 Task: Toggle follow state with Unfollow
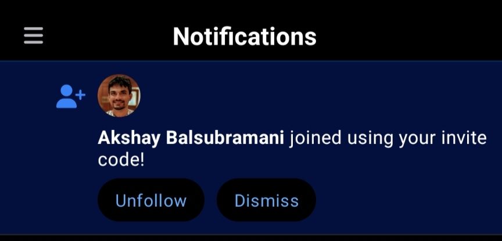(151, 200)
